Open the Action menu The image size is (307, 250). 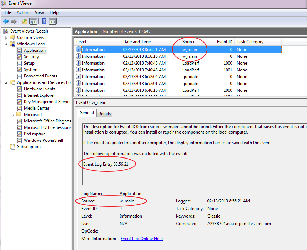coord(23,12)
